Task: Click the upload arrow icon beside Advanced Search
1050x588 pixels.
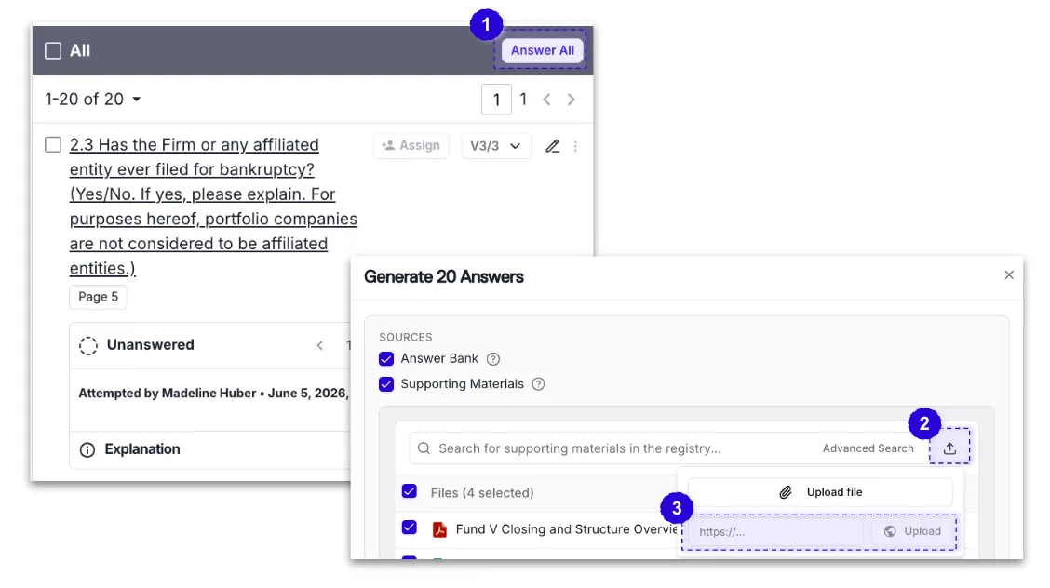Action: 949,448
